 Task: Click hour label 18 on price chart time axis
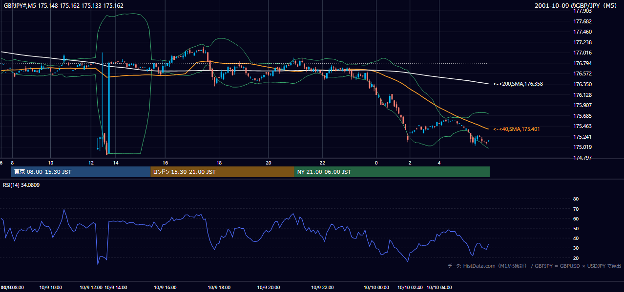pyautogui.click(x=220, y=163)
